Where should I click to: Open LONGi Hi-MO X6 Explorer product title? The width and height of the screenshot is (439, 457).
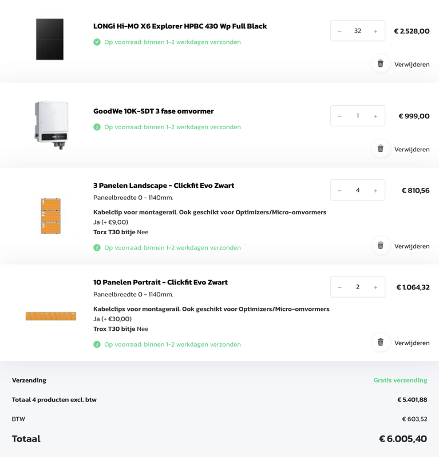pyautogui.click(x=180, y=26)
